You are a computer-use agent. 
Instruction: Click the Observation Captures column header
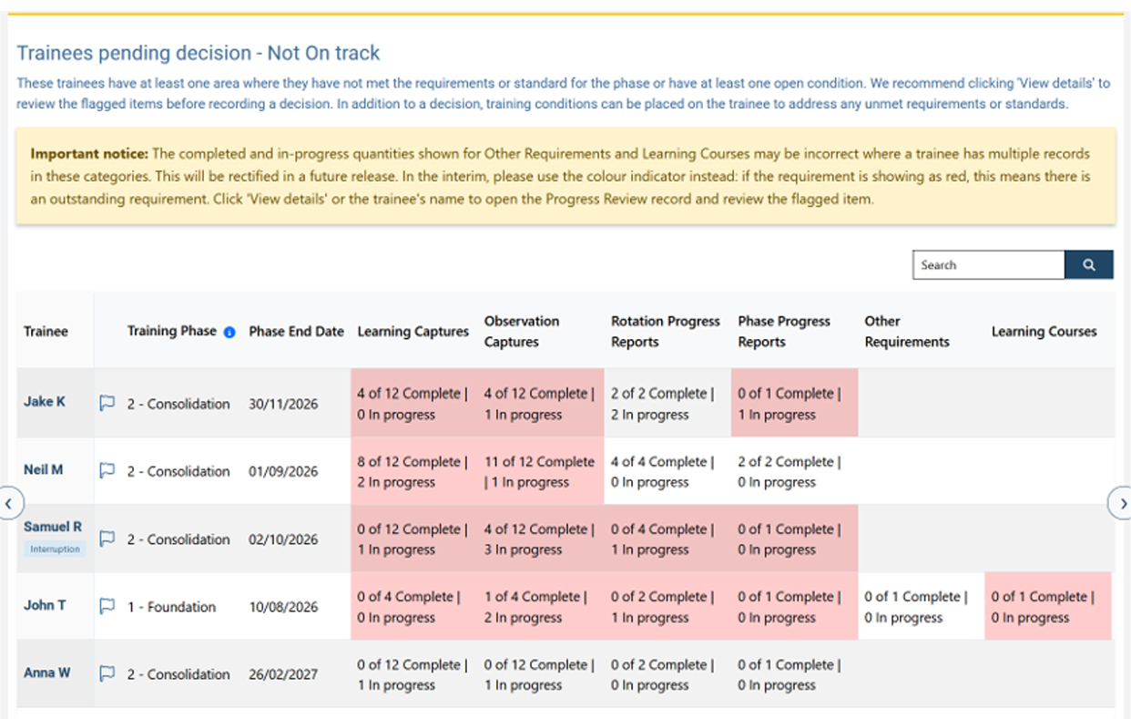[x=522, y=332]
